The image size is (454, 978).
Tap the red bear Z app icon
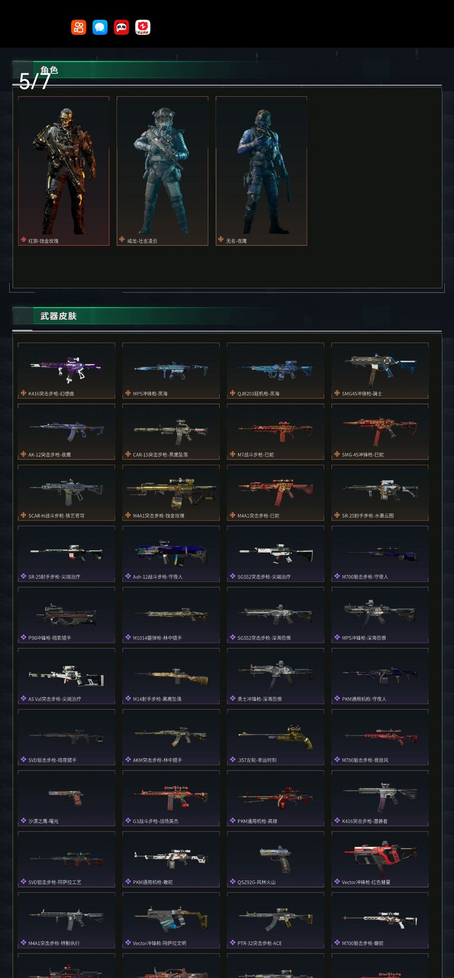point(143,27)
